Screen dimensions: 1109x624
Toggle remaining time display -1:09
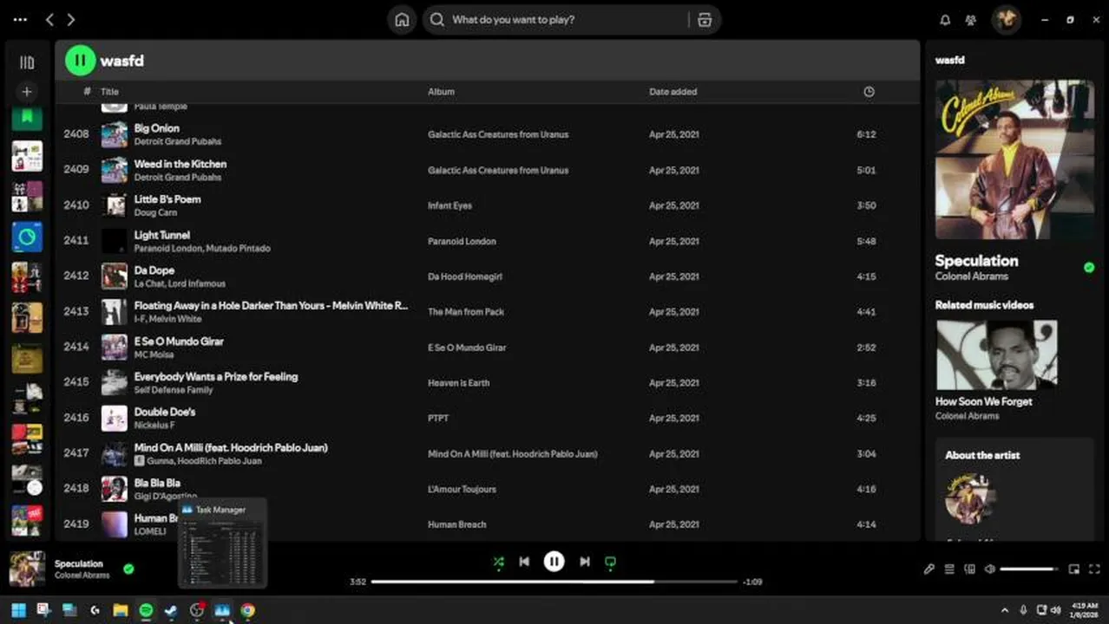point(752,582)
